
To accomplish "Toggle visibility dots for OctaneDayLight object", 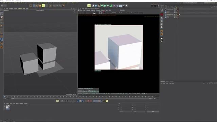I will pos(175,14).
